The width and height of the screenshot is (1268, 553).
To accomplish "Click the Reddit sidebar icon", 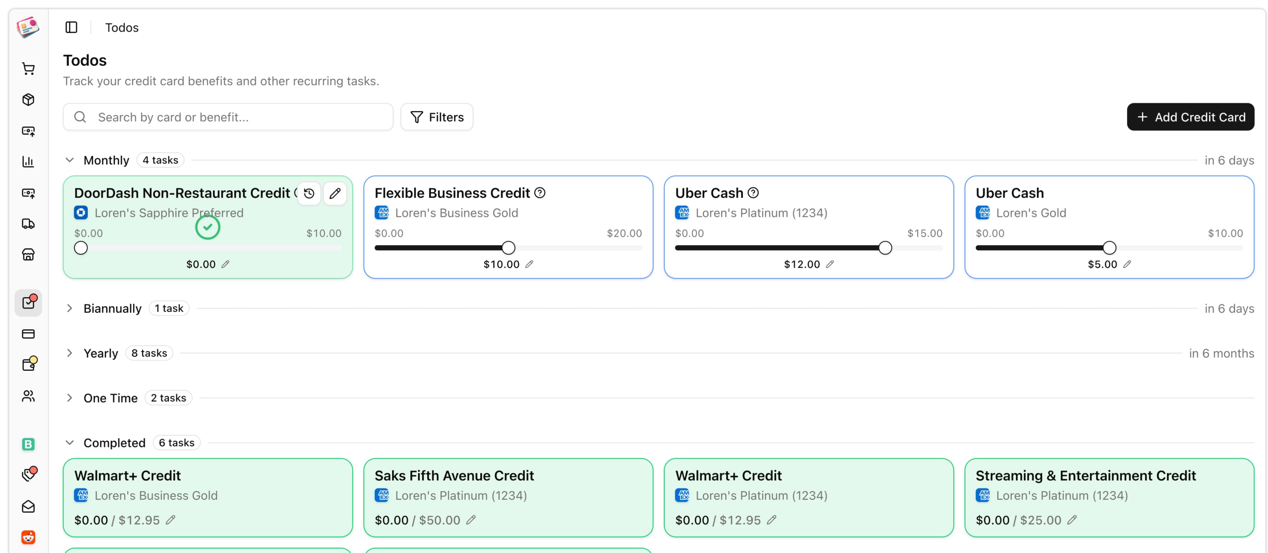I will [28, 537].
